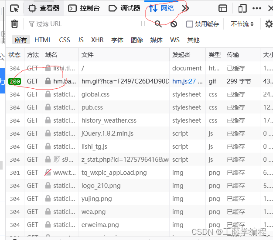The height and width of the screenshot is (240, 273).
Task: Filter requests by JS
Action: point(80,40)
